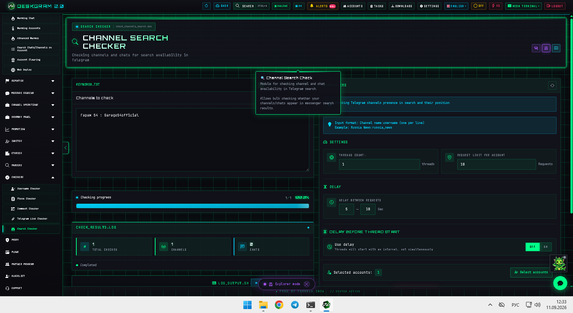Open Warming Chat in the sidebar
This screenshot has width=573, height=313.
tap(31, 18)
